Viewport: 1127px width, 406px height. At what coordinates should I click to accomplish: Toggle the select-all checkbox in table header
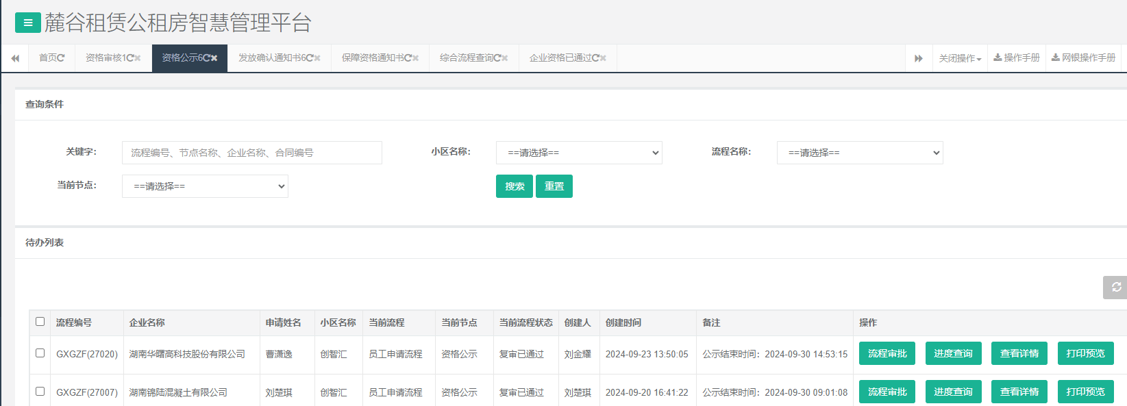[x=40, y=322]
